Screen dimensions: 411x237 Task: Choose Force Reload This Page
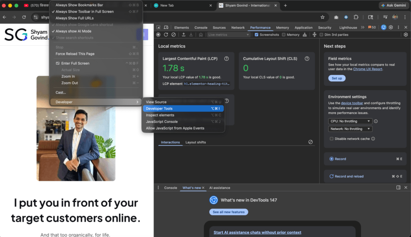click(96, 54)
